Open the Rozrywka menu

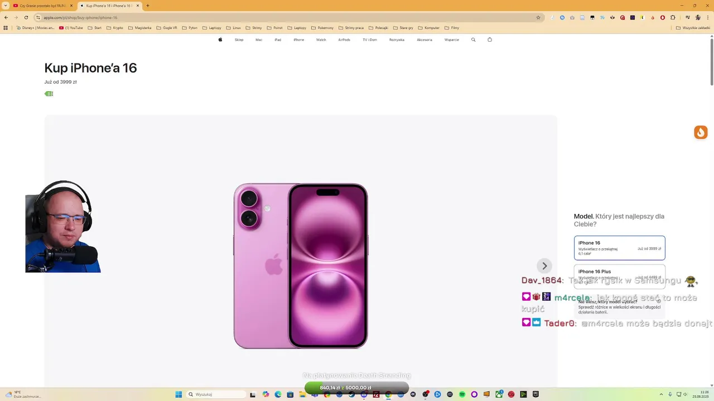397,40
